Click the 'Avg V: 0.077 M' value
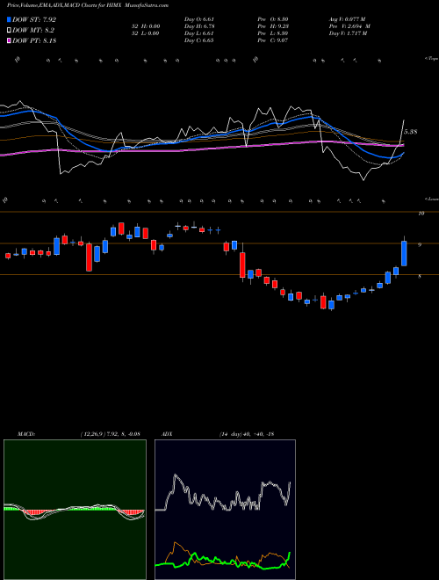Viewport: 439px width, 580px height. tap(348, 19)
